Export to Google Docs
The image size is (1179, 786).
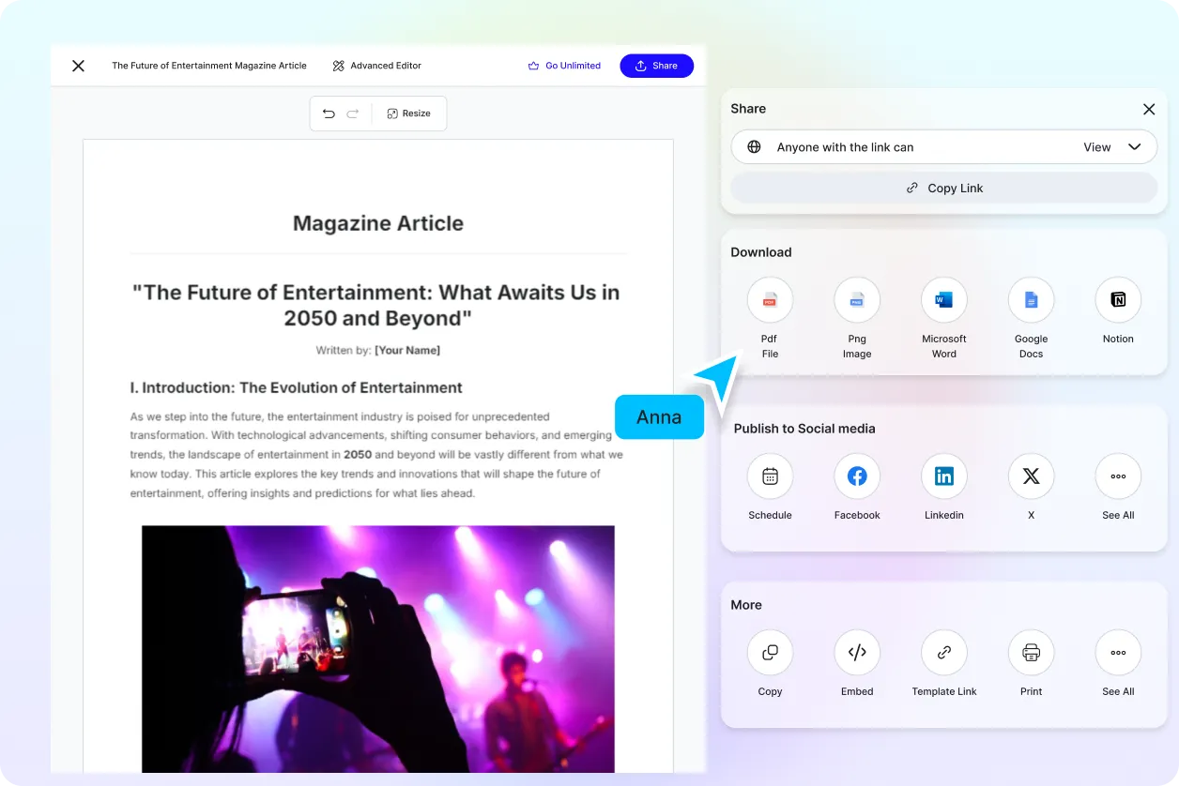pos(1031,300)
